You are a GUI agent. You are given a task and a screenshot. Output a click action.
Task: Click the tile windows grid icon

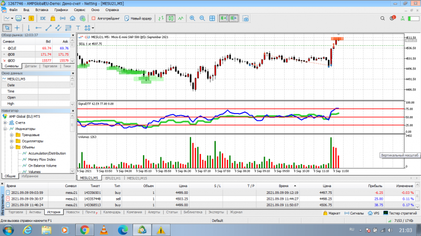[212, 18]
